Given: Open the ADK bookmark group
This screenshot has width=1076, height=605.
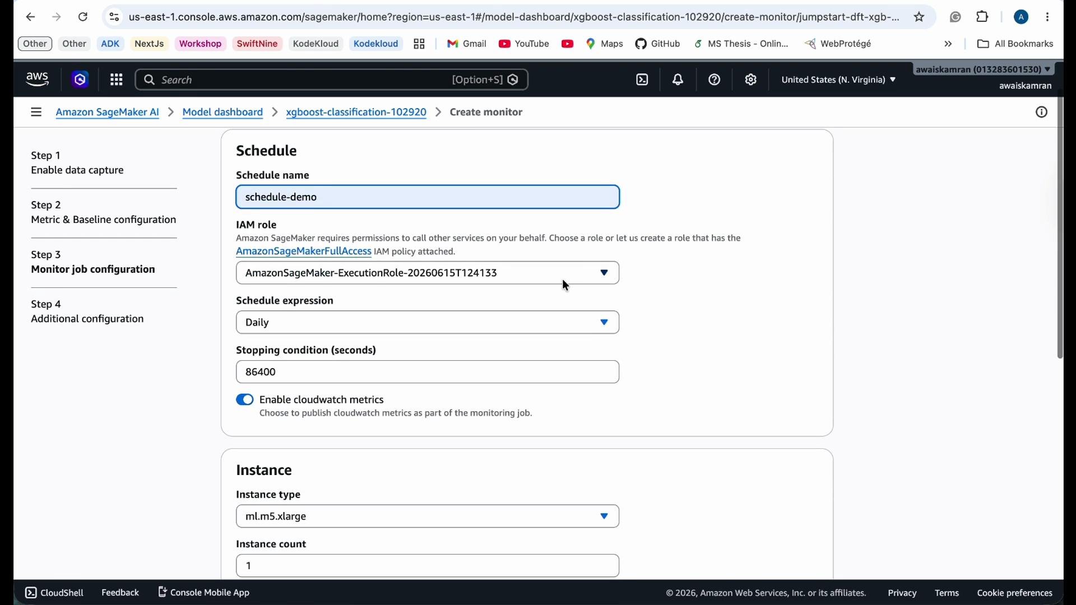Looking at the screenshot, I should coord(110,44).
